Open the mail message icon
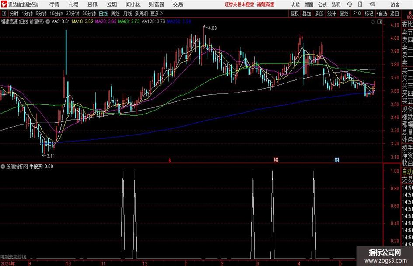This screenshot has width=413, height=266. (x=372, y=4)
